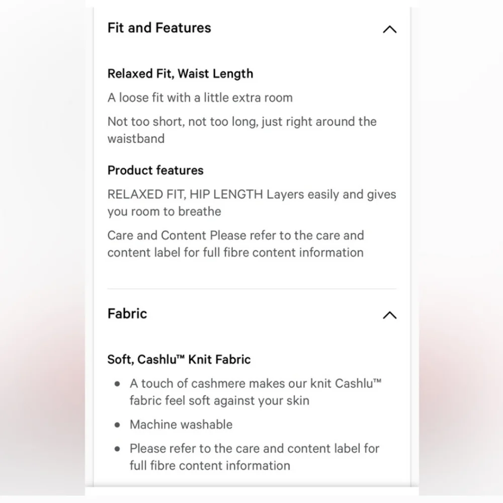Click the divider line above Fabric
This screenshot has width=503, height=503.
point(251,289)
